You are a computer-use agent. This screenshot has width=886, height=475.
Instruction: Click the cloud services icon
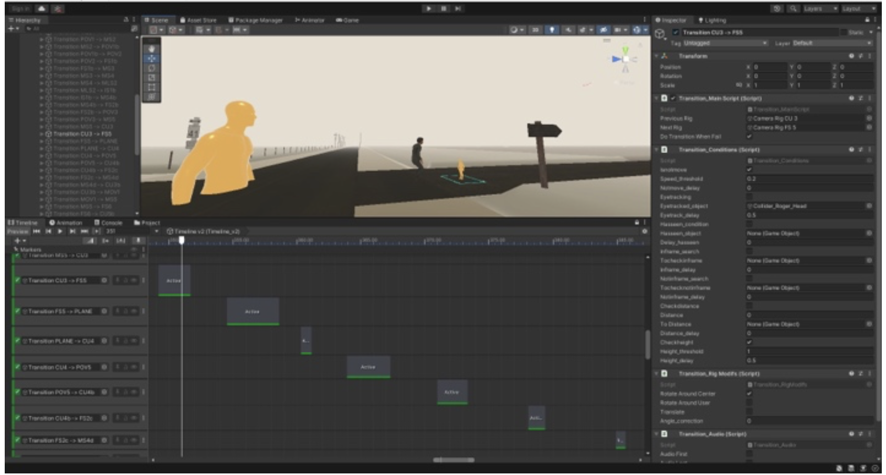point(41,9)
